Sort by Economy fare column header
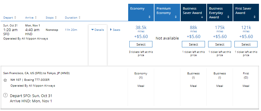The image size is (261, 111). (141, 12)
